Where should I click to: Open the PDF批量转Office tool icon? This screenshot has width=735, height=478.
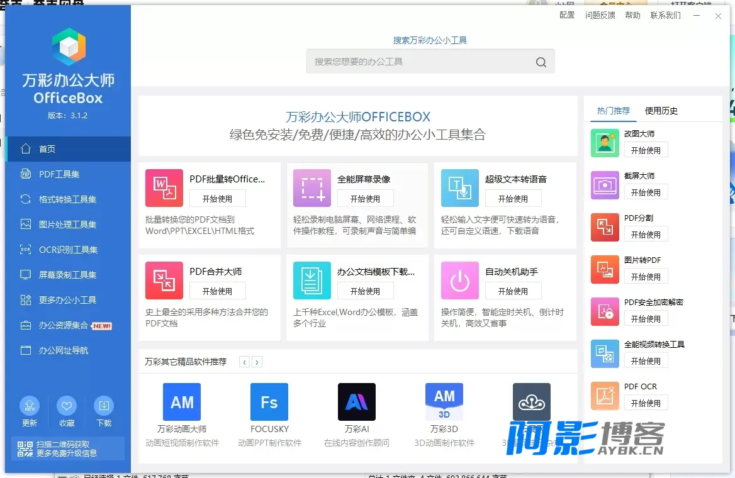point(164,188)
